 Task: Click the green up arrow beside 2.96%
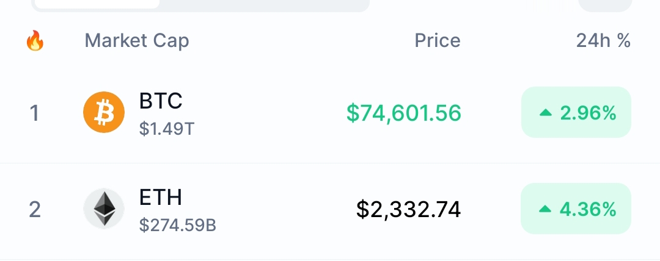tap(545, 113)
